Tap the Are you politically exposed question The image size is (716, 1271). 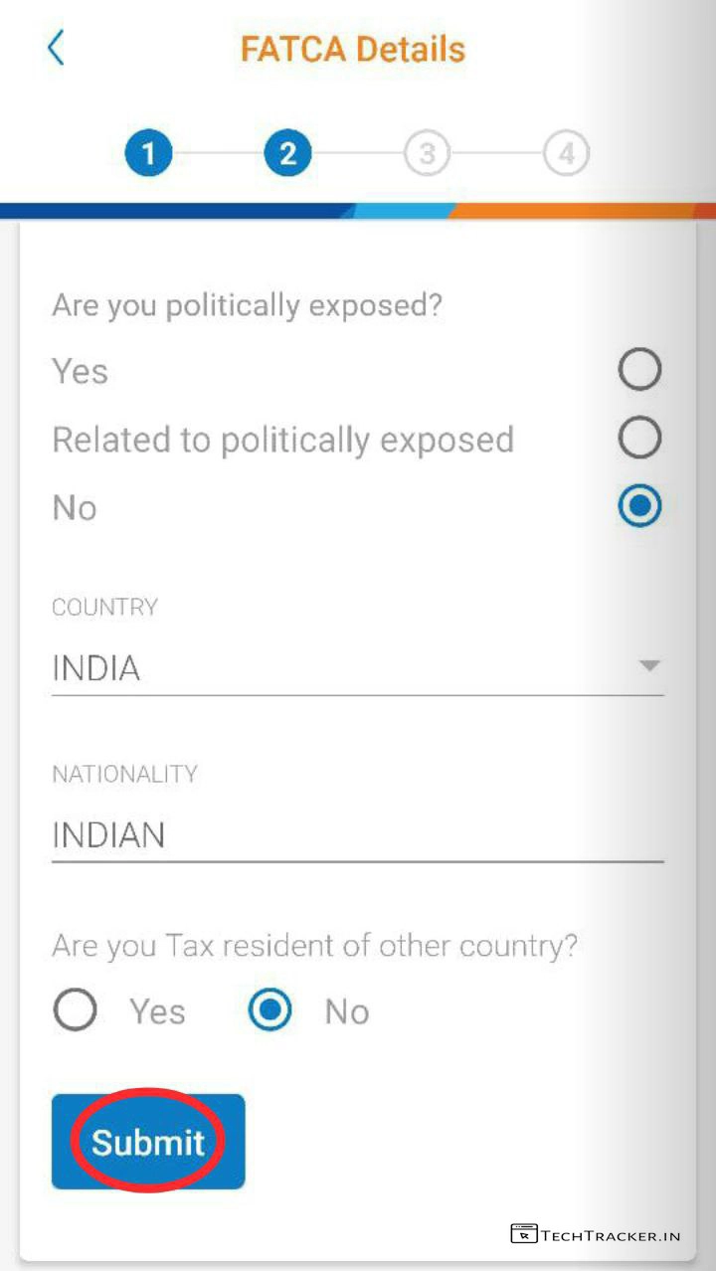click(x=247, y=305)
